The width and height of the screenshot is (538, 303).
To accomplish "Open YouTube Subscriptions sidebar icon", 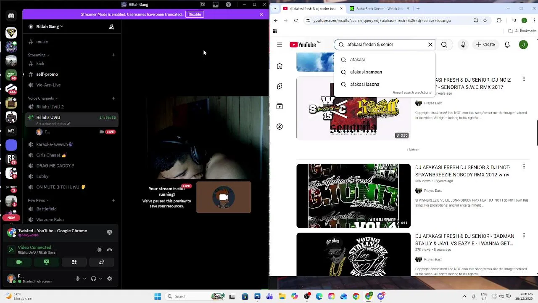I will pyautogui.click(x=280, y=106).
